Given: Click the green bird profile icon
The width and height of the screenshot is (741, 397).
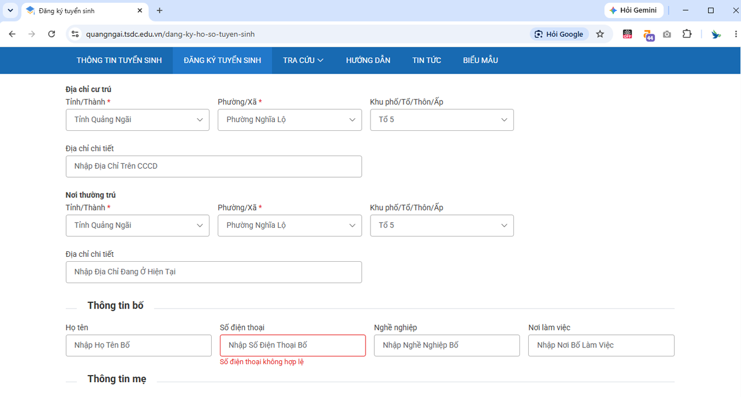Looking at the screenshot, I should pos(716,34).
